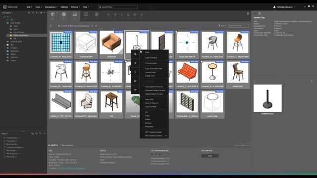Pin the Folders panel with pin icon
This screenshot has height=178, width=317.
coord(29,13)
